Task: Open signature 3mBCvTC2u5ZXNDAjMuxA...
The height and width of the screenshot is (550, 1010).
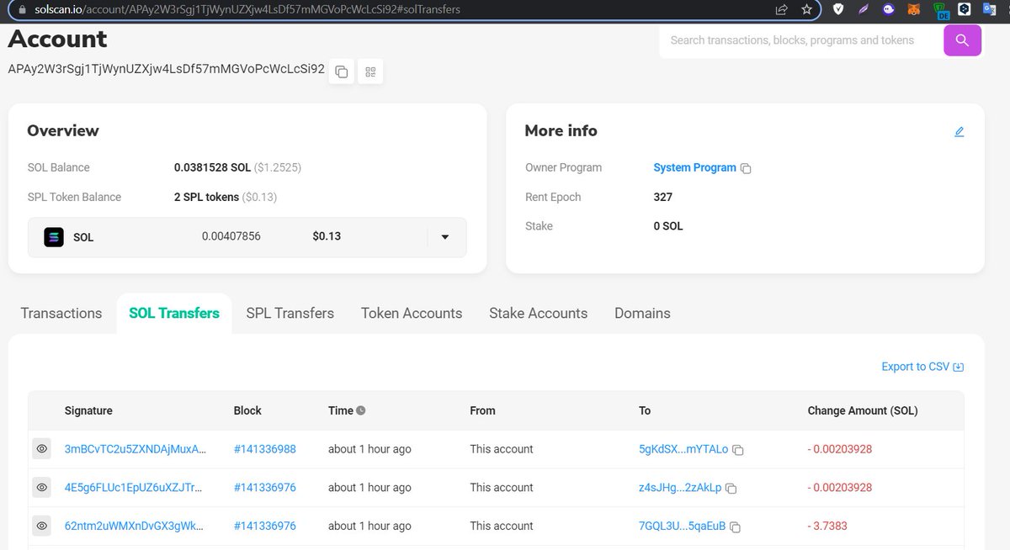Action: point(135,449)
